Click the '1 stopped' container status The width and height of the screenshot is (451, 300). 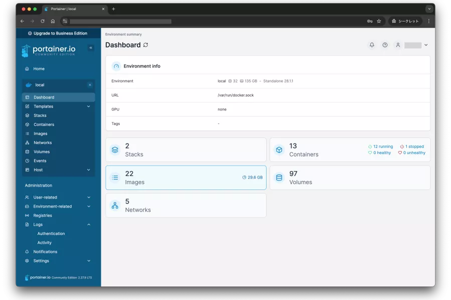pos(412,146)
